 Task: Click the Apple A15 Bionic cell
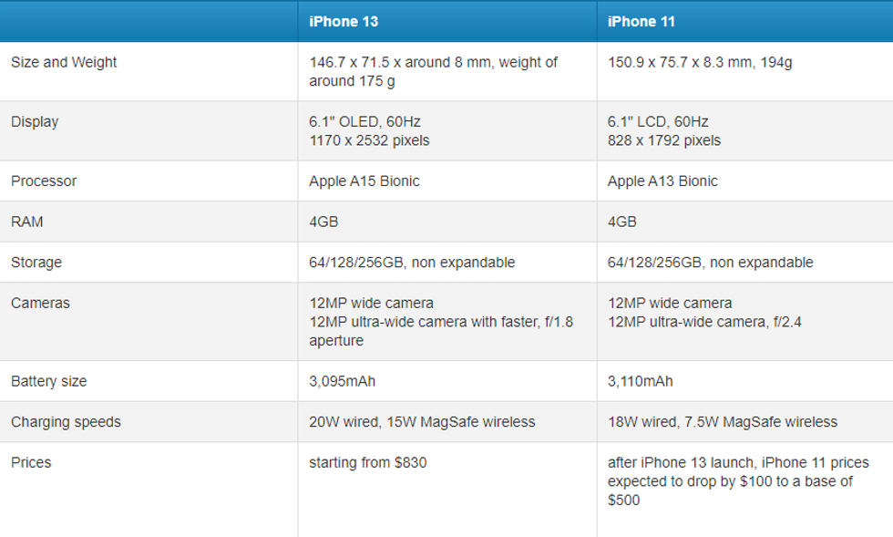click(x=364, y=181)
